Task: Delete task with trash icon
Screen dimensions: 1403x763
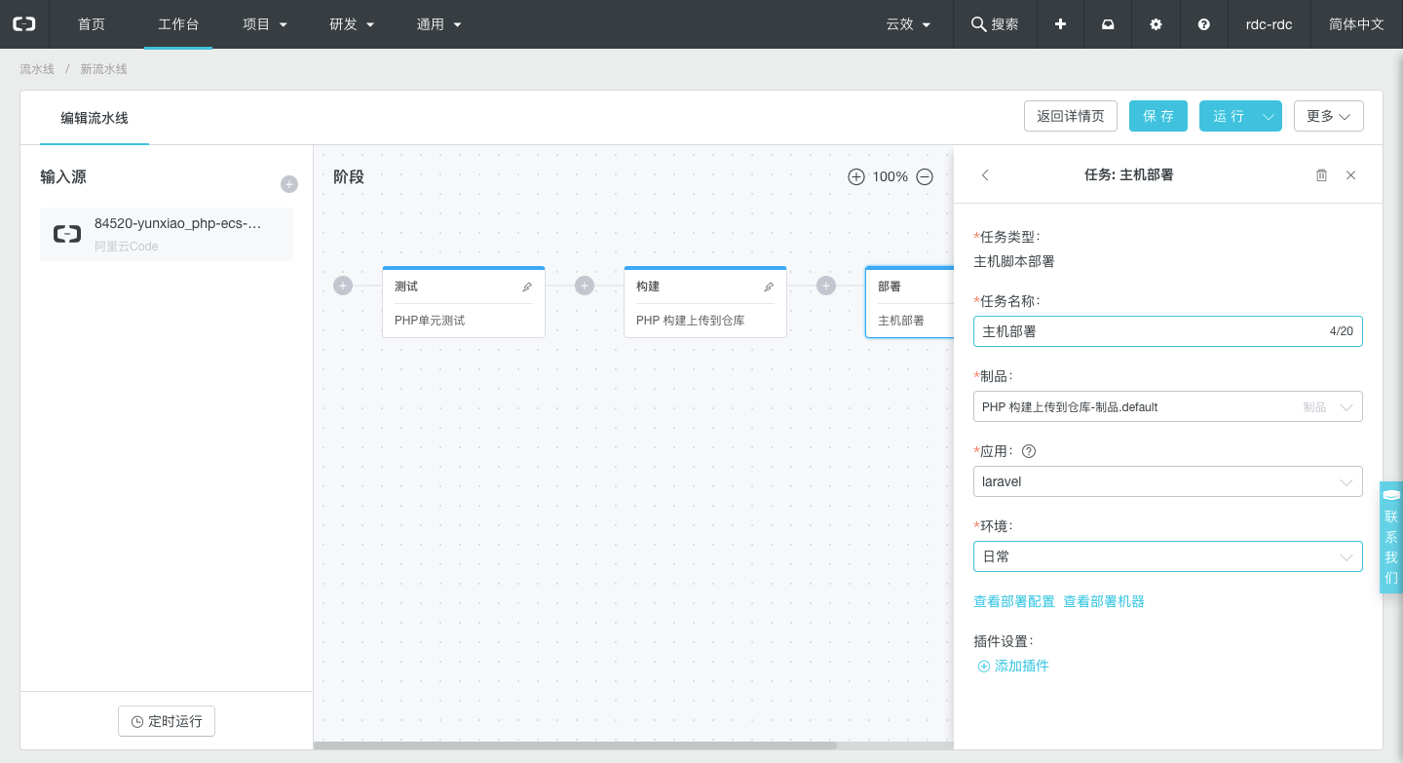Action: coord(1321,174)
